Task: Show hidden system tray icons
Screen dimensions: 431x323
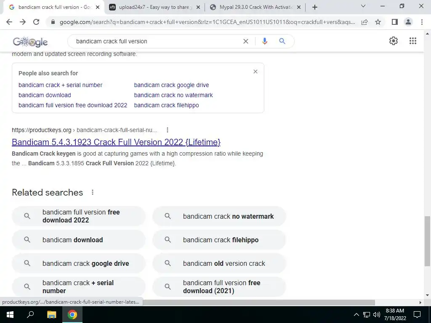Action: [356, 315]
